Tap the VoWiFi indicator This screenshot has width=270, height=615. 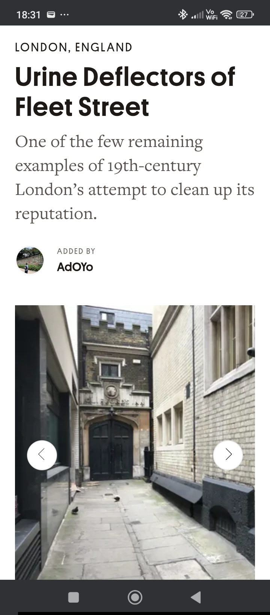click(212, 15)
